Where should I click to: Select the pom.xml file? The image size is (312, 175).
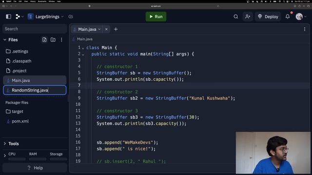pos(35,121)
